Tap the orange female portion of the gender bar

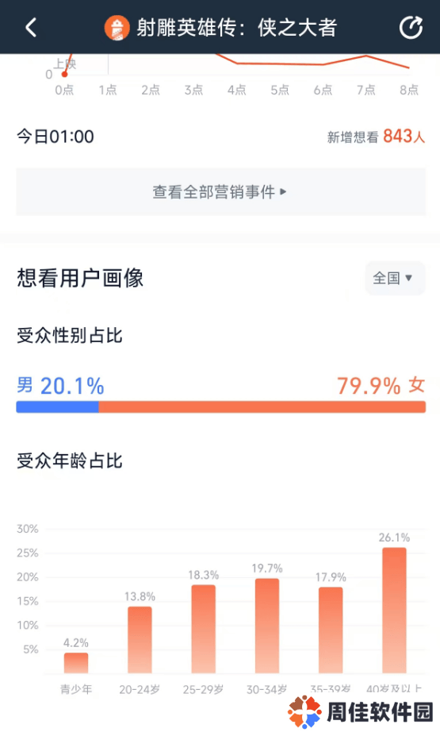[262, 407]
